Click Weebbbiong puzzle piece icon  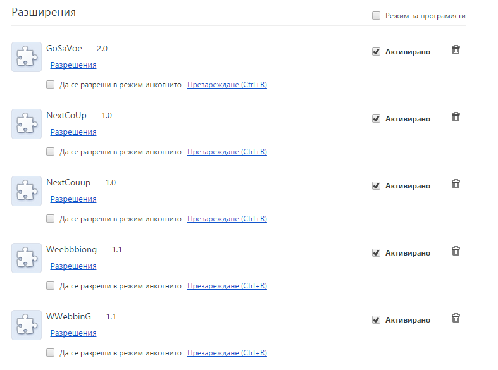[x=27, y=258]
